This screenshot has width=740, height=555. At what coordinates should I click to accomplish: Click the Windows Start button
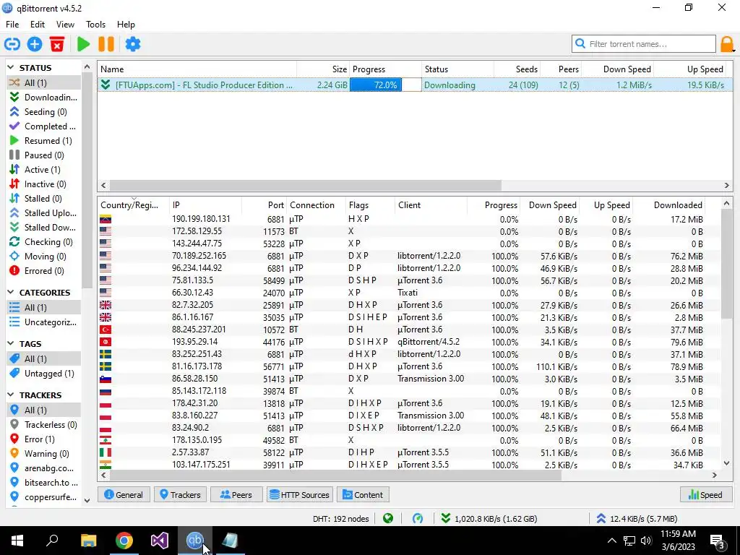17,541
